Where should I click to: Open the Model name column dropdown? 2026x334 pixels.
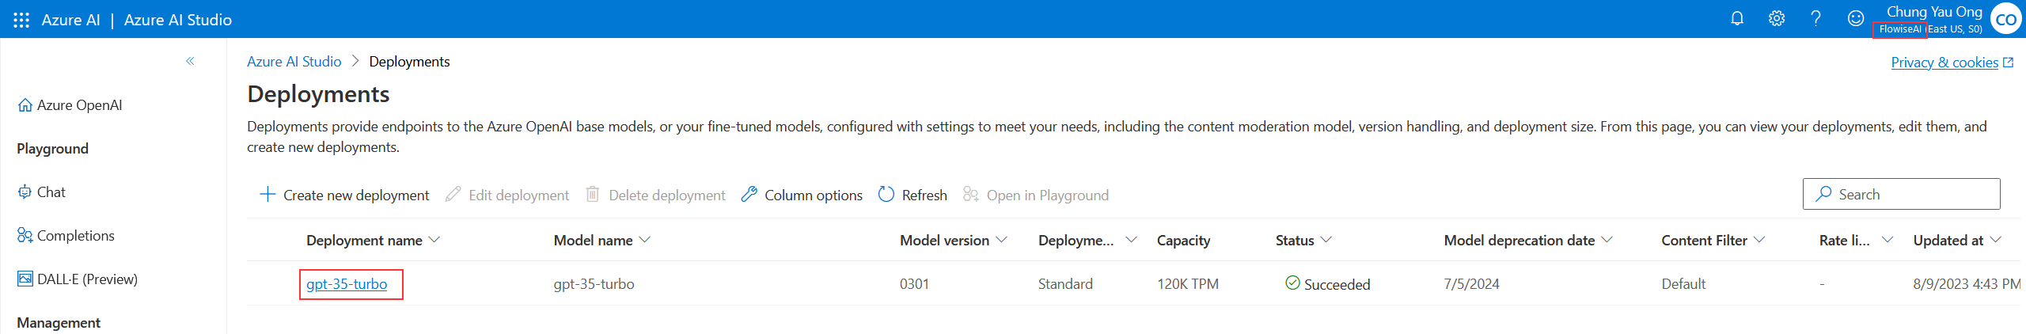644,240
